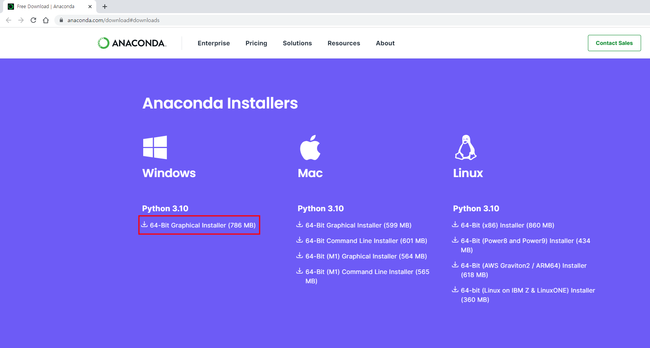This screenshot has width=650, height=348.
Task: Open the Pricing menu item
Action: click(x=256, y=43)
